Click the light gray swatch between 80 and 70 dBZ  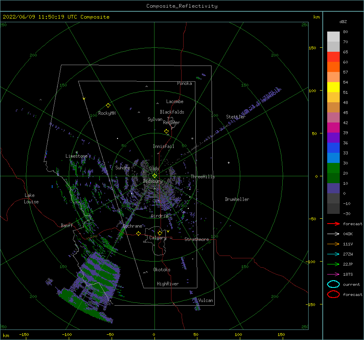[333, 37]
